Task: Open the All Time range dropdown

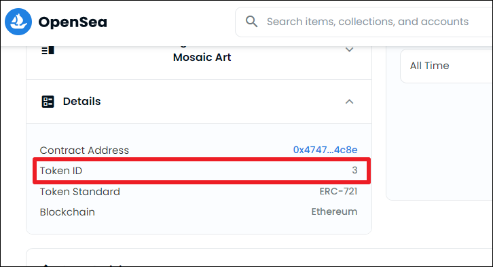Action: coord(446,66)
